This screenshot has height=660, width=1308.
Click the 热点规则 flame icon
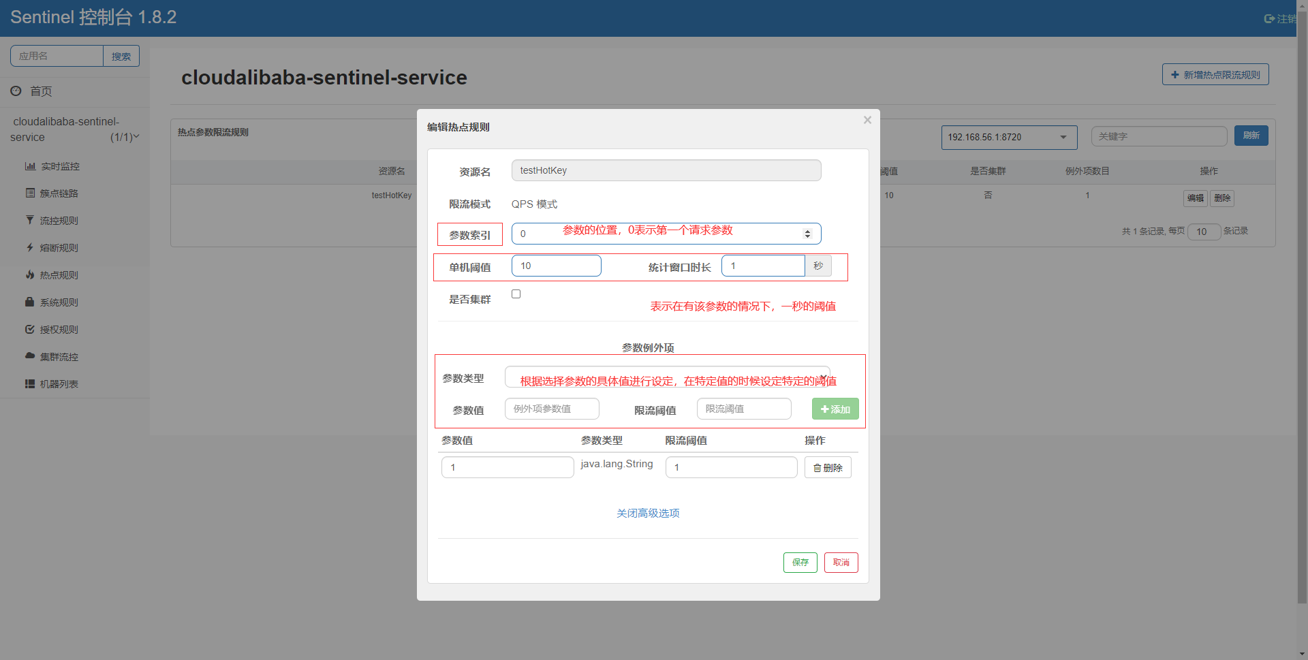[x=30, y=275]
